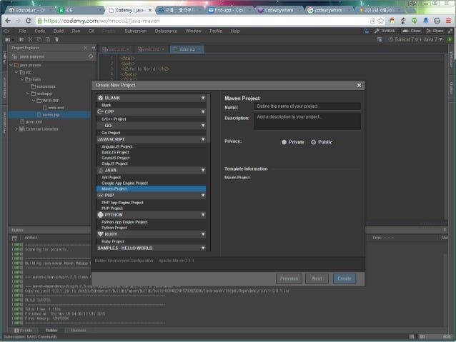Image resolution: width=456 pixels, height=342 pixels.
Task: Select the Private privacy option
Action: point(284,142)
